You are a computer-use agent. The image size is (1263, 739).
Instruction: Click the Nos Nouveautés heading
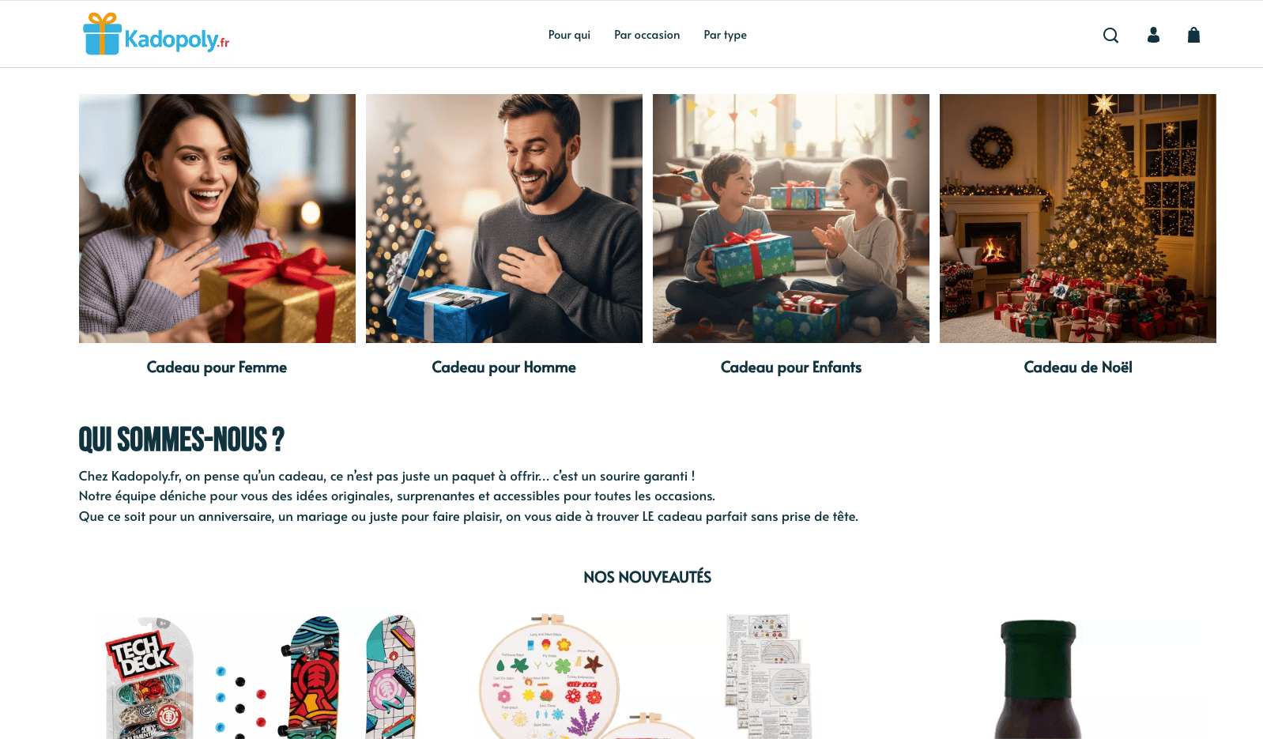point(647,577)
